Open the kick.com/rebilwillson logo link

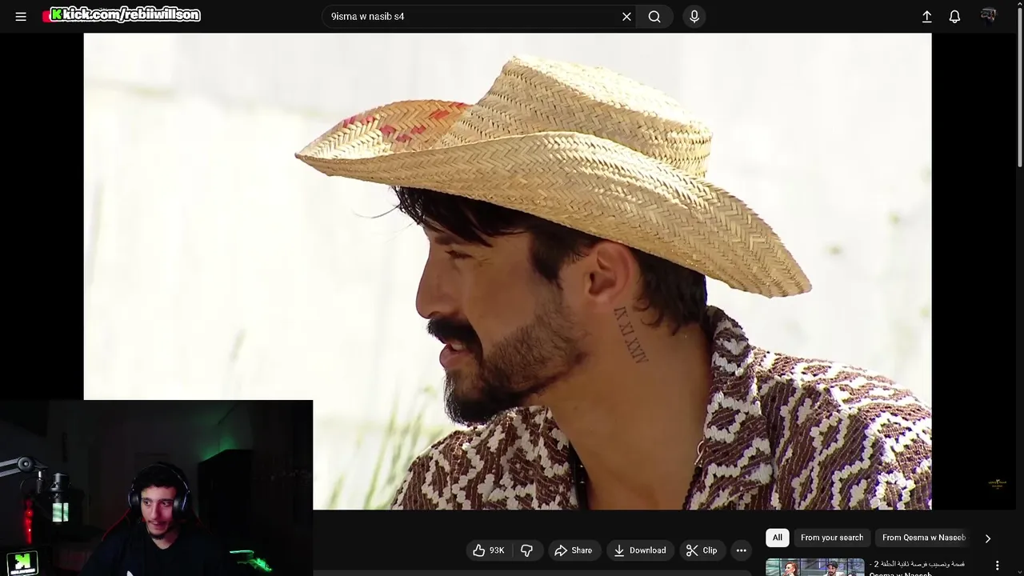pyautogui.click(x=122, y=15)
